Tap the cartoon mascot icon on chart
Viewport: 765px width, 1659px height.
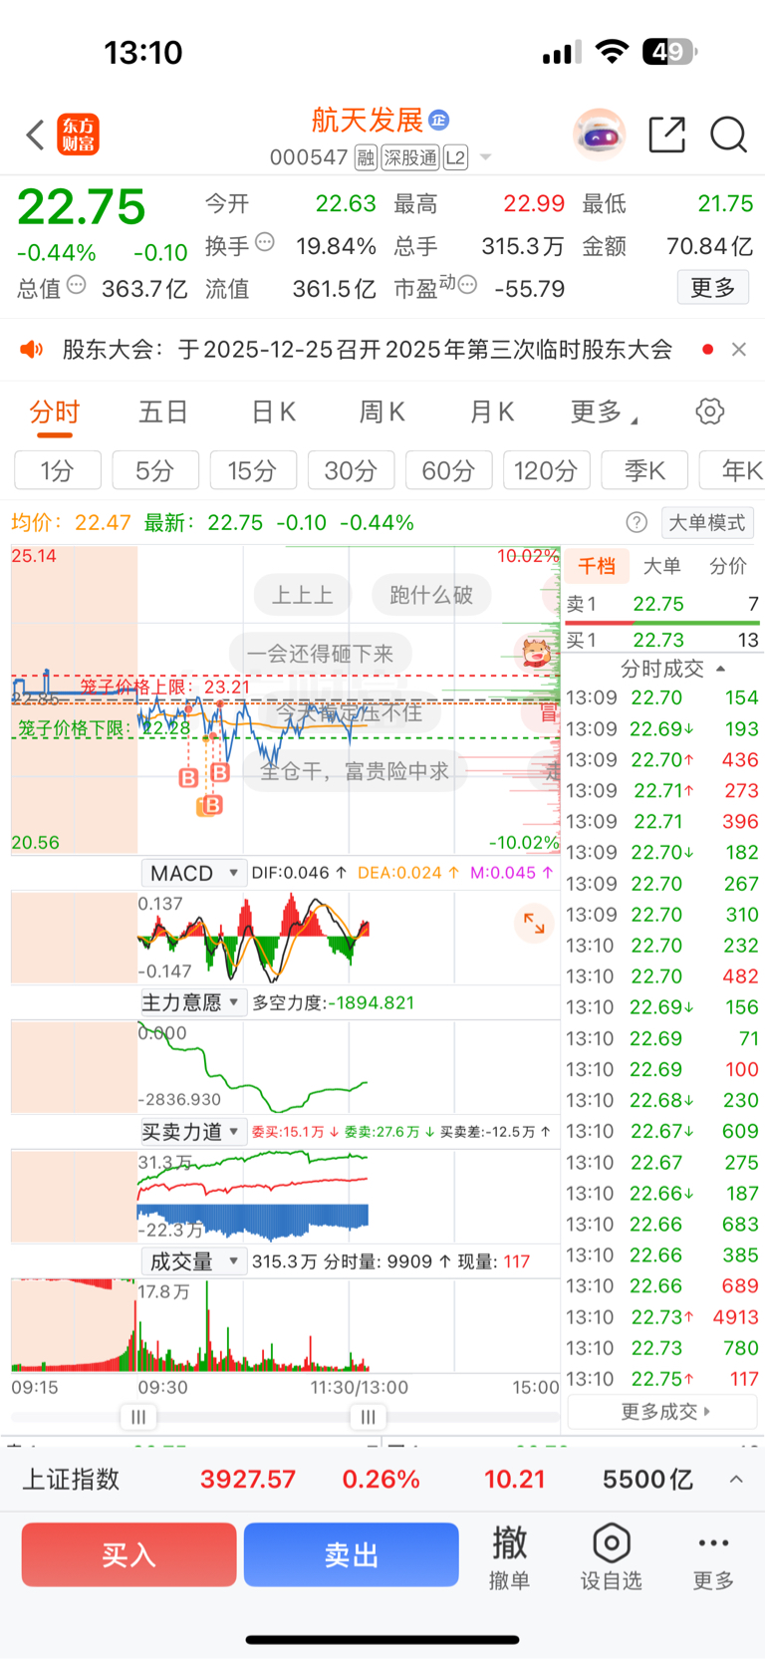pos(537,654)
